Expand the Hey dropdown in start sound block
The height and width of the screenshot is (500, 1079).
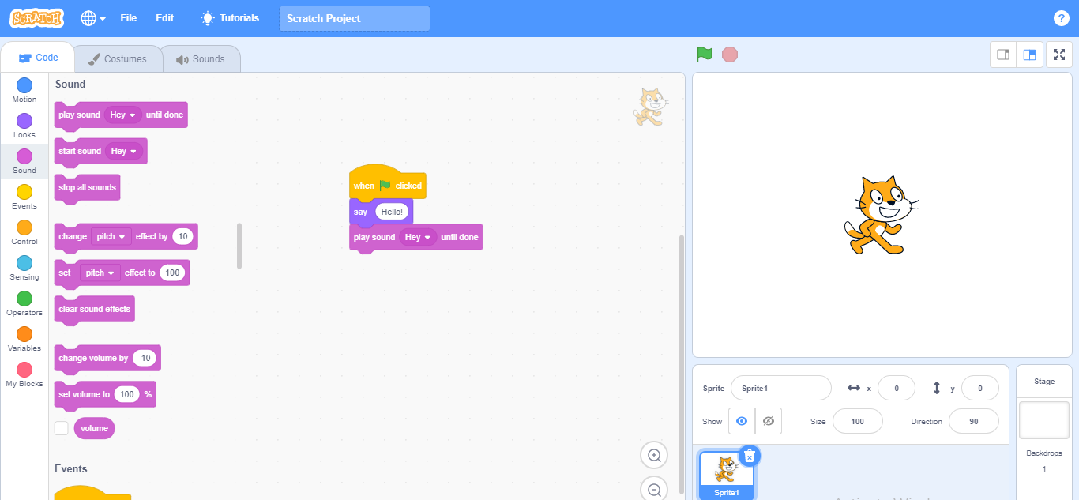(x=124, y=151)
